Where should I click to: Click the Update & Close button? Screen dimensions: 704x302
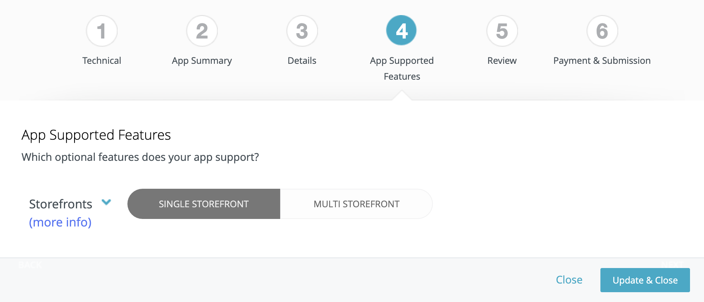coord(645,280)
